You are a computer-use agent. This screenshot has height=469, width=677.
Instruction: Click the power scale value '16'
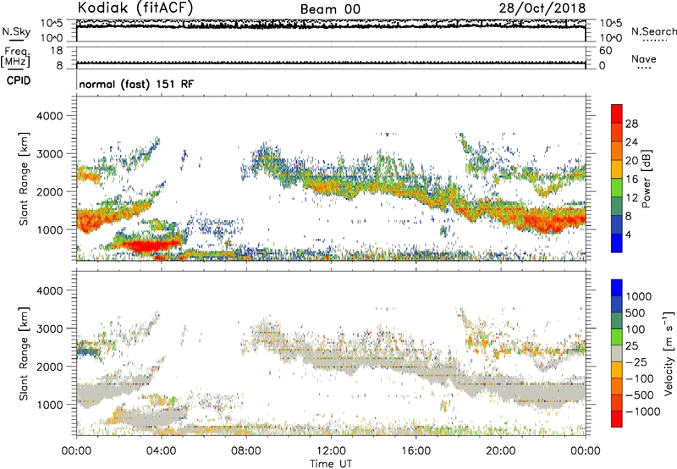tap(631, 179)
